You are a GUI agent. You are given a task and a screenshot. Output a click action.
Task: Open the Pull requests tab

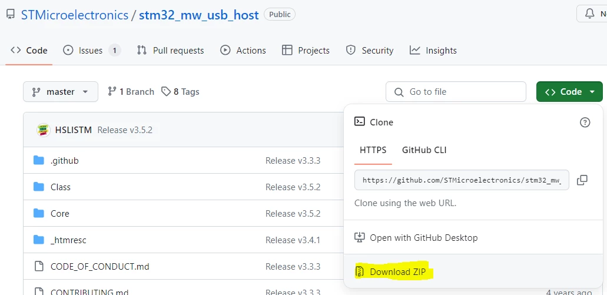(170, 51)
